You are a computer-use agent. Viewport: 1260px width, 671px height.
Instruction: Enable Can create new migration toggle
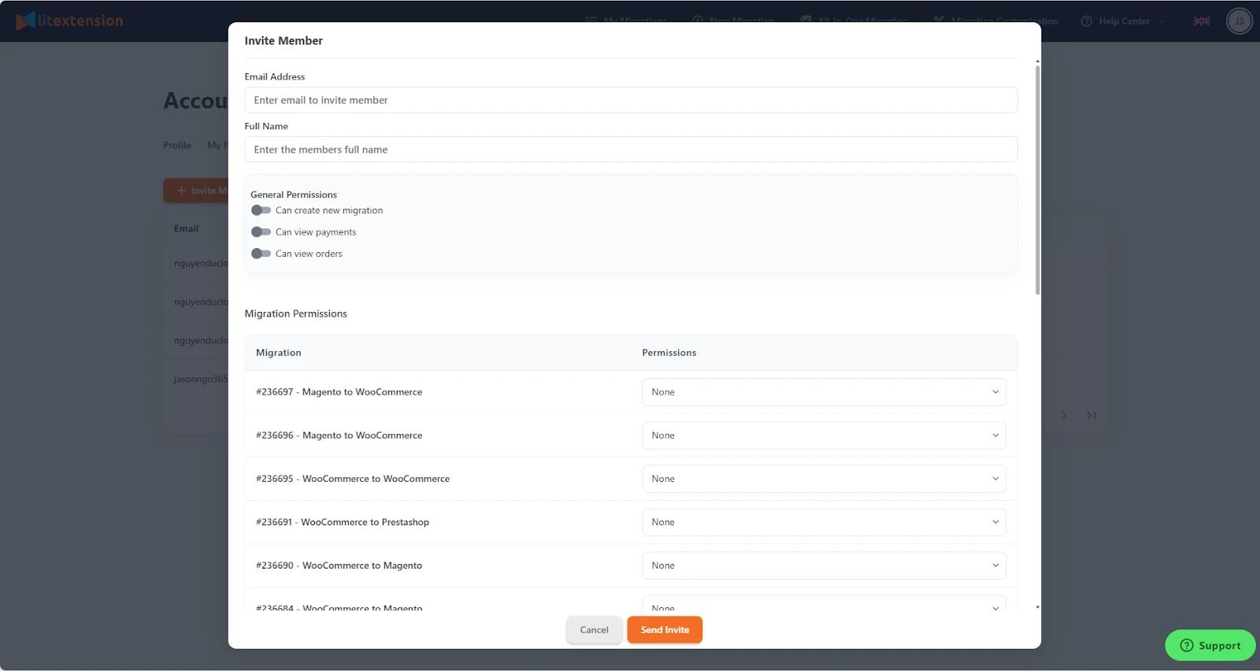(x=261, y=210)
